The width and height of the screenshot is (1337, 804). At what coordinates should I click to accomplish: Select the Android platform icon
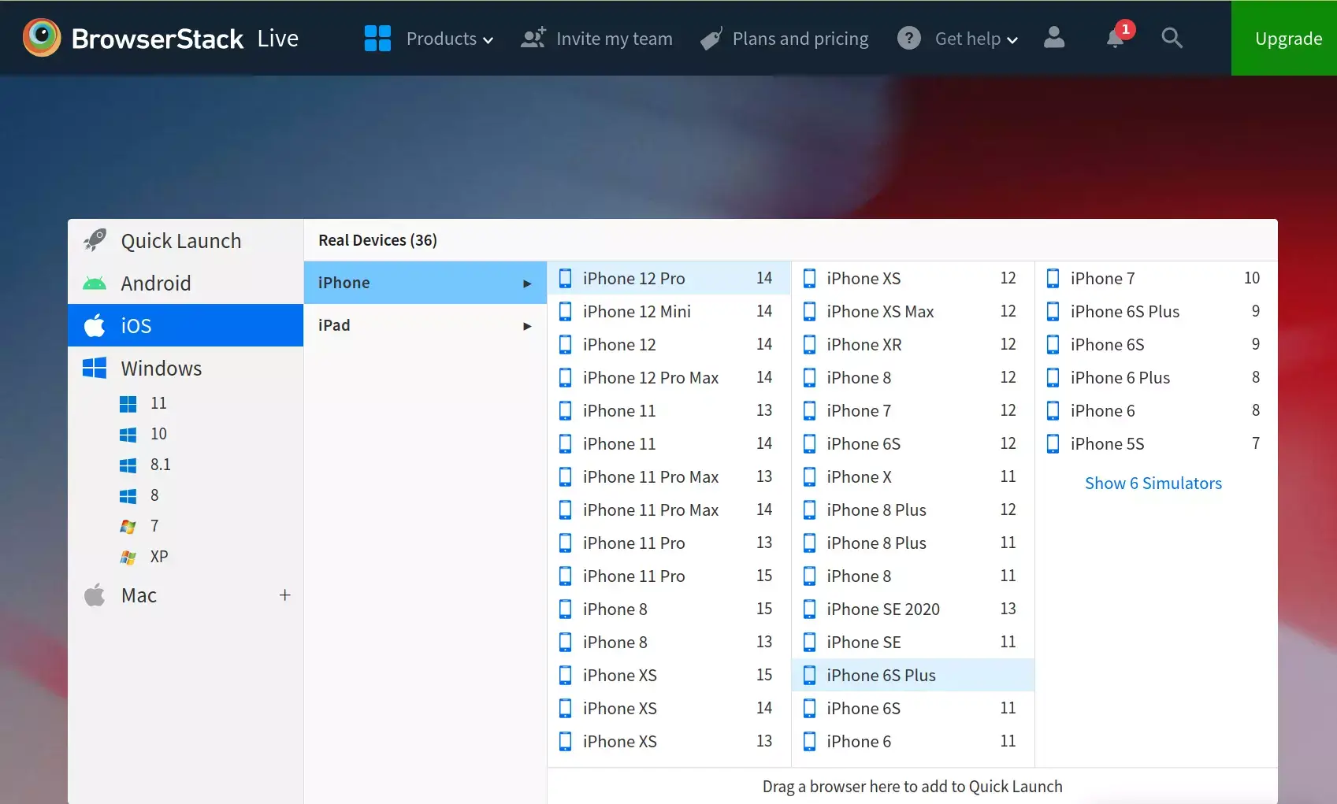point(94,283)
